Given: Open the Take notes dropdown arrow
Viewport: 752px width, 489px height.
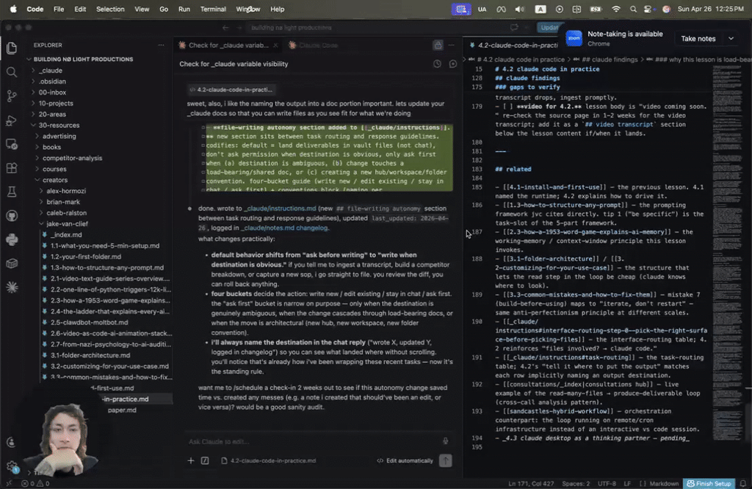Looking at the screenshot, I should point(731,38).
